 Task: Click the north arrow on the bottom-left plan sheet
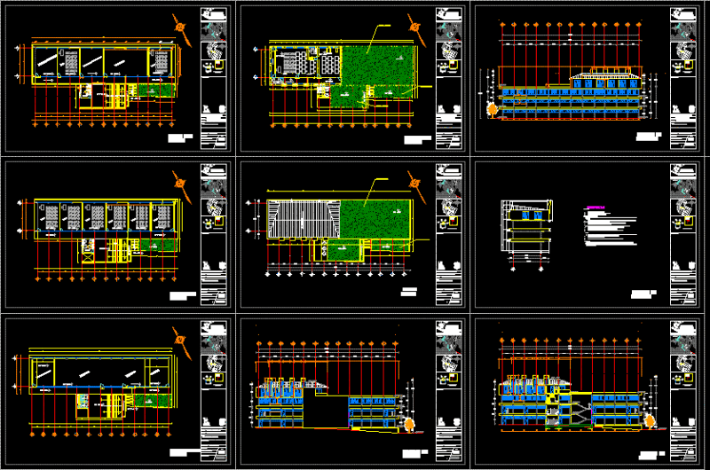[182, 343]
